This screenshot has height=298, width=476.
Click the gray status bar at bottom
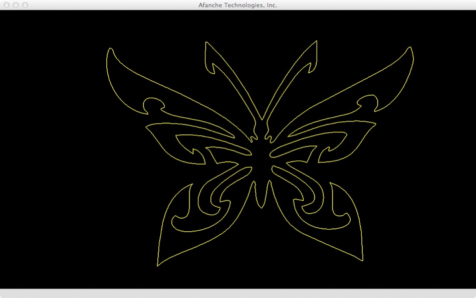tap(238, 293)
